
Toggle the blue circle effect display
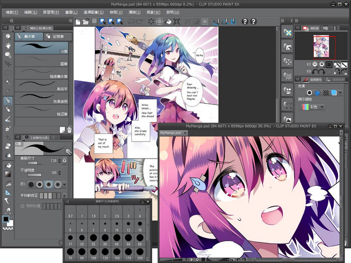(317, 93)
